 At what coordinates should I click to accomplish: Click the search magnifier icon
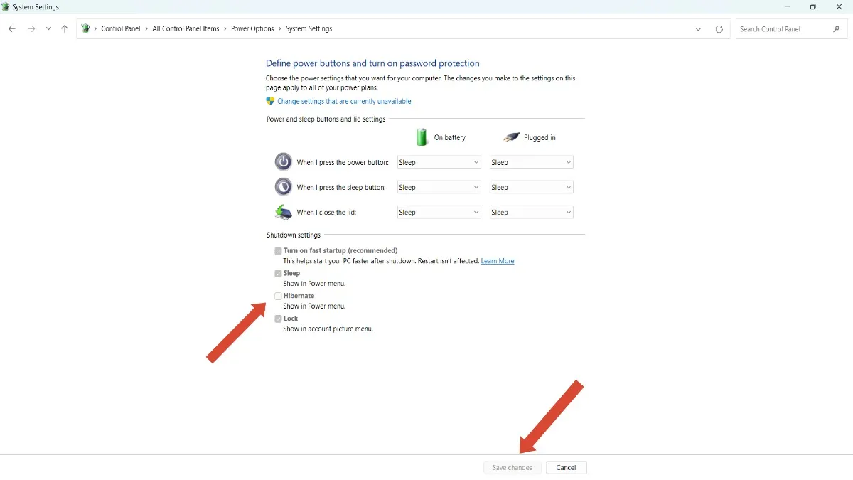coord(836,29)
